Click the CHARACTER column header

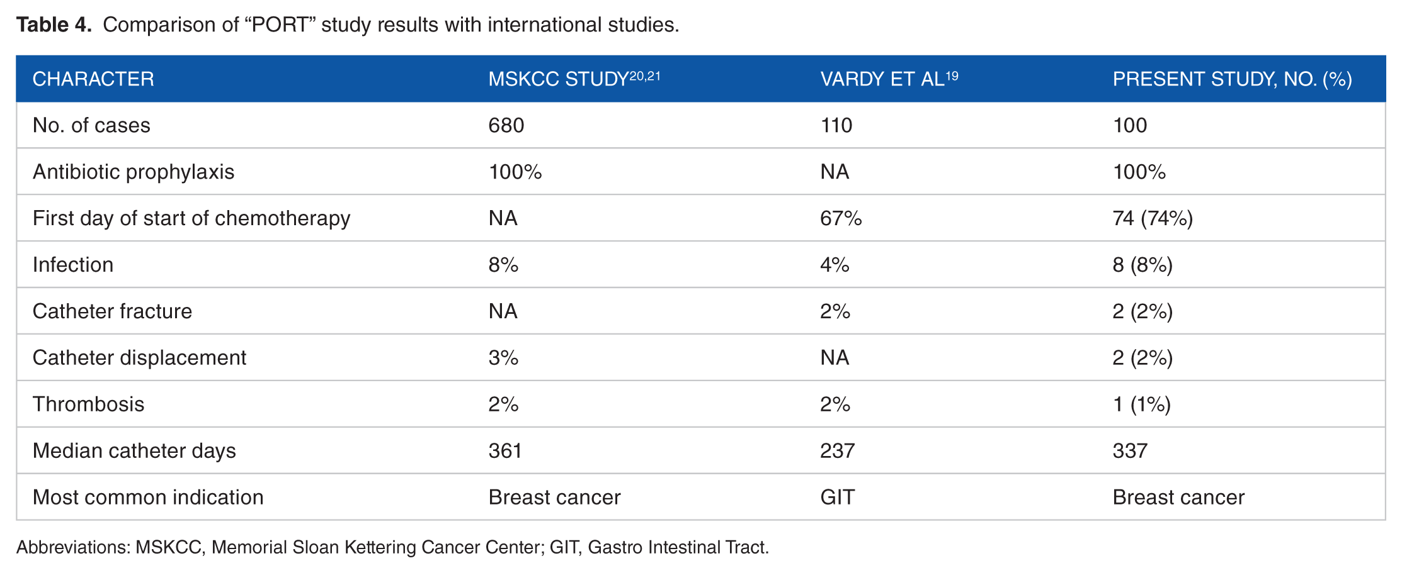[93, 79]
